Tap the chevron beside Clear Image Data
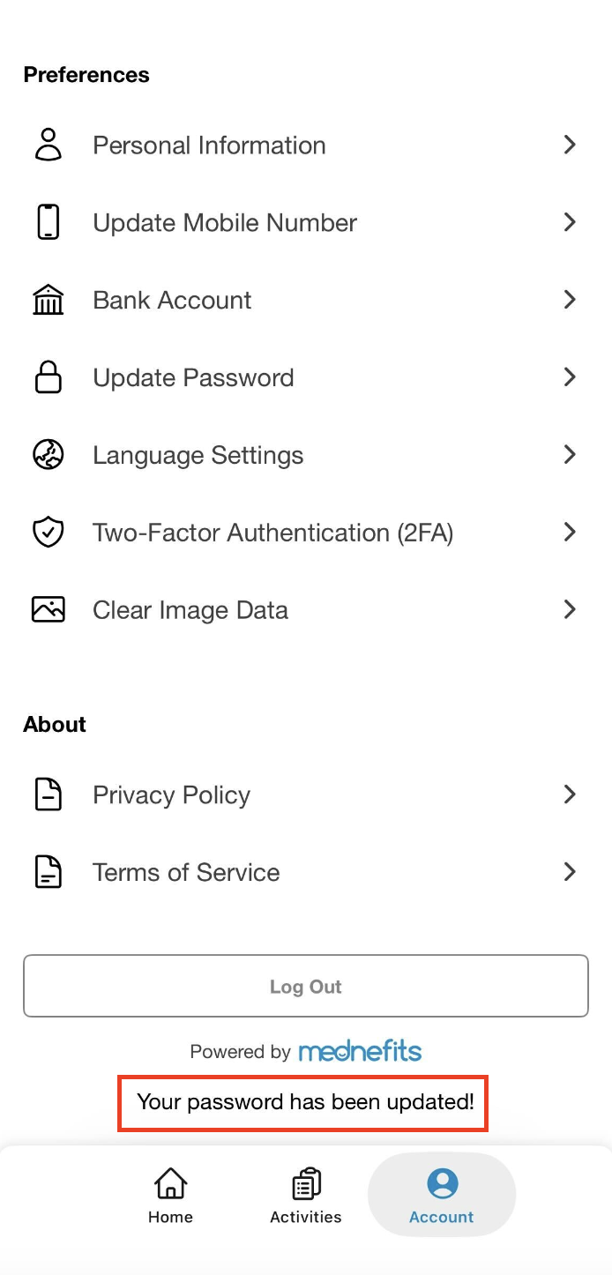Image resolution: width=612 pixels, height=1275 pixels. pyautogui.click(x=570, y=610)
